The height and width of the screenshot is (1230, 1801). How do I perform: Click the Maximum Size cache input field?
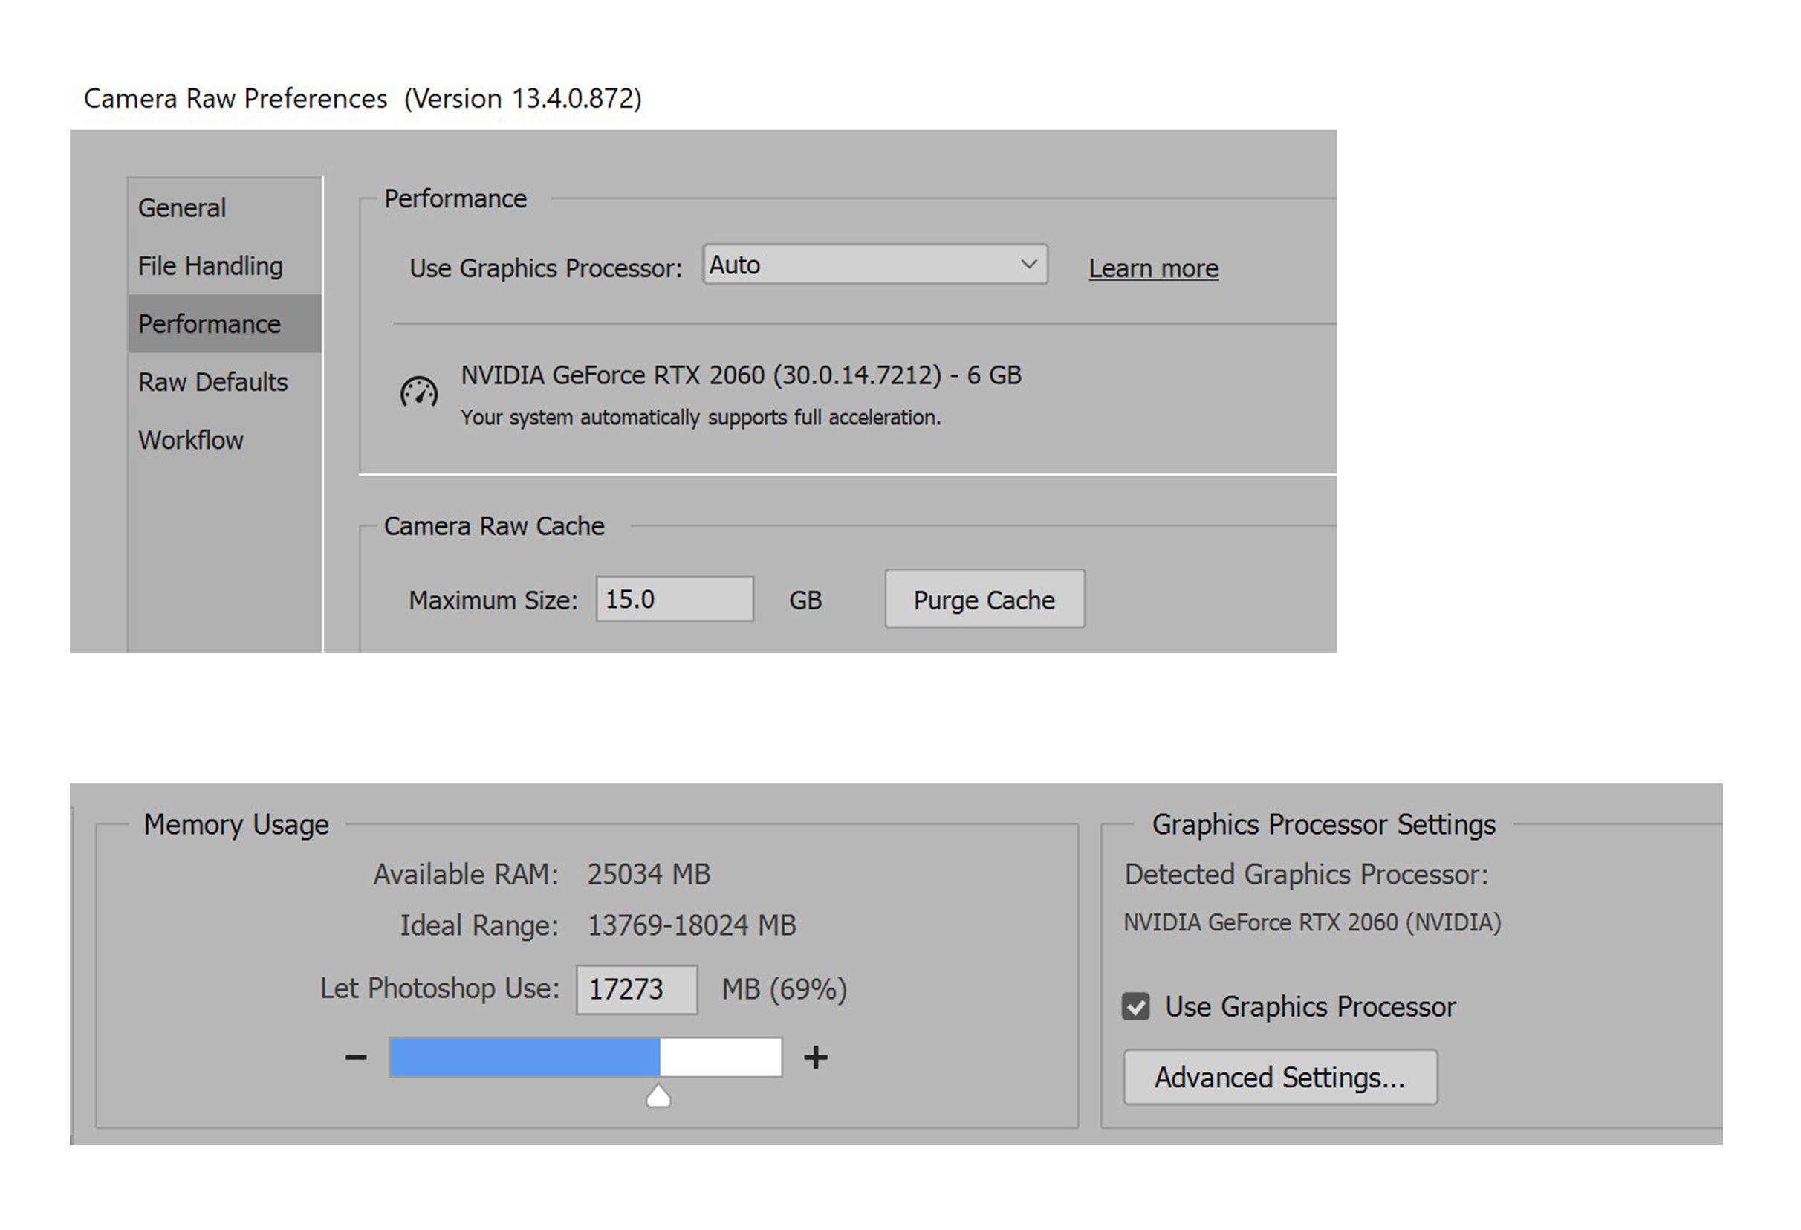tap(673, 598)
